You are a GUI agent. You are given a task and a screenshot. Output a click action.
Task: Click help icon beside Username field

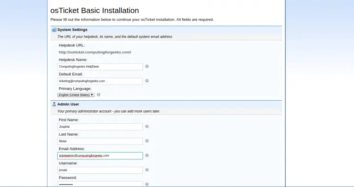click(147, 170)
